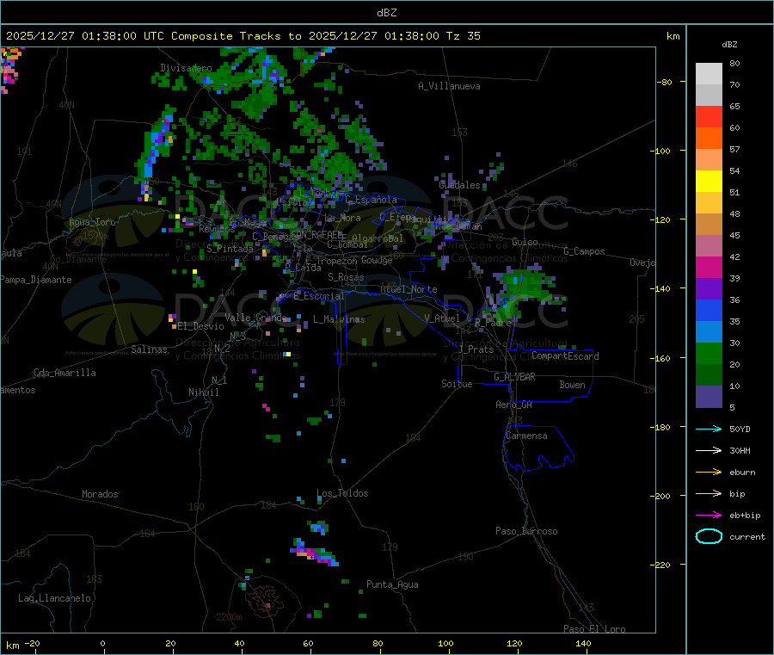Click the white 30HM track arrow in legend
This screenshot has height=655, width=774.
709,450
